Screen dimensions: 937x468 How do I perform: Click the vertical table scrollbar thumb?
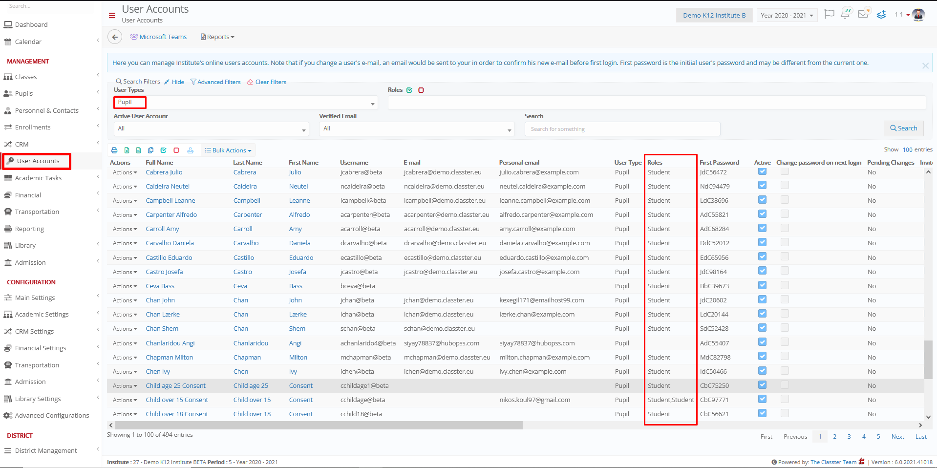tap(928, 359)
